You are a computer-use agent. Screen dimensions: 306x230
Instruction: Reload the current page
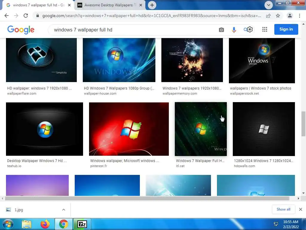(26, 16)
